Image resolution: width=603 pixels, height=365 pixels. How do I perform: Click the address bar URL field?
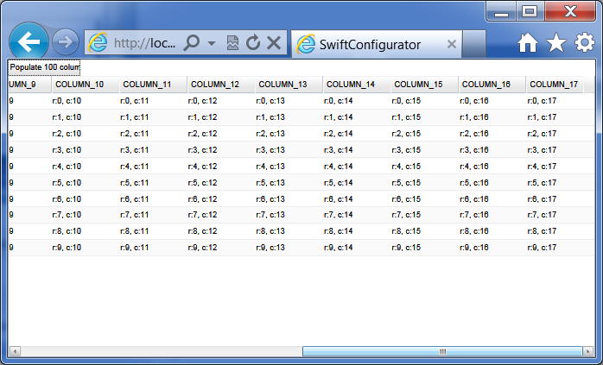pos(144,43)
